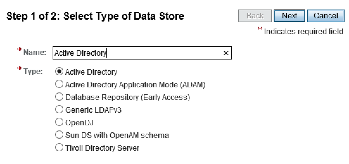This screenshot has width=349, height=164.
Task: Click the 'Sun DS with OpenAM schema' label text
Action: (117, 136)
